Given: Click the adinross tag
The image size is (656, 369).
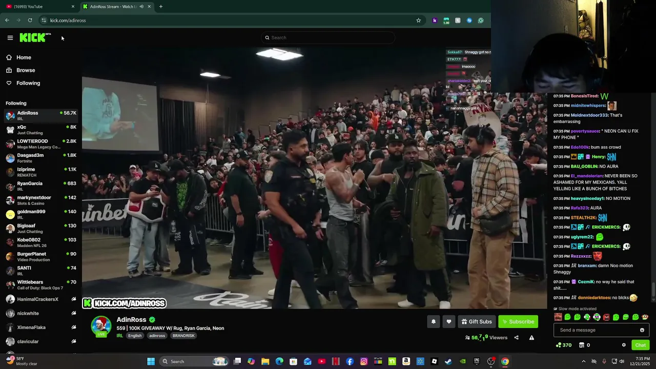Looking at the screenshot, I should click(157, 336).
